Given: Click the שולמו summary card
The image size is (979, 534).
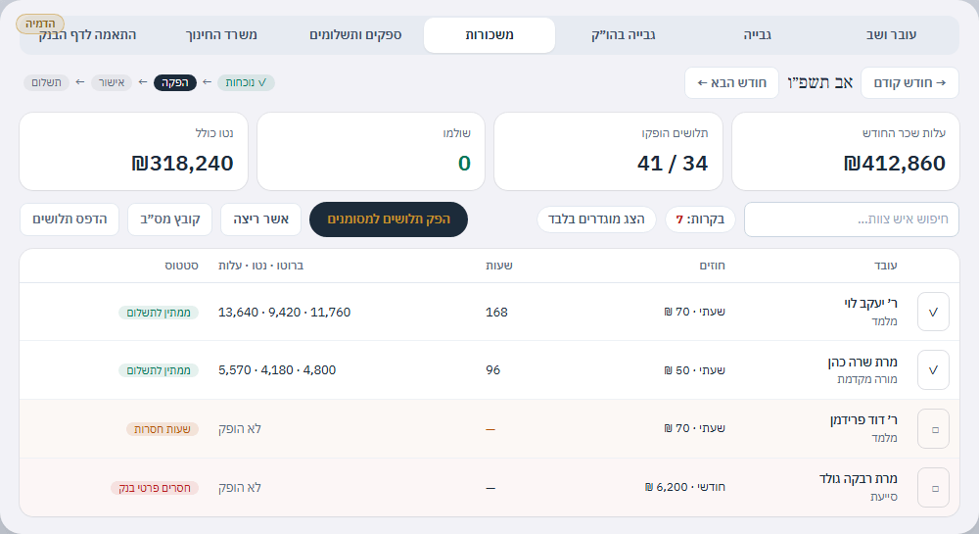Looking at the screenshot, I should (x=371, y=151).
